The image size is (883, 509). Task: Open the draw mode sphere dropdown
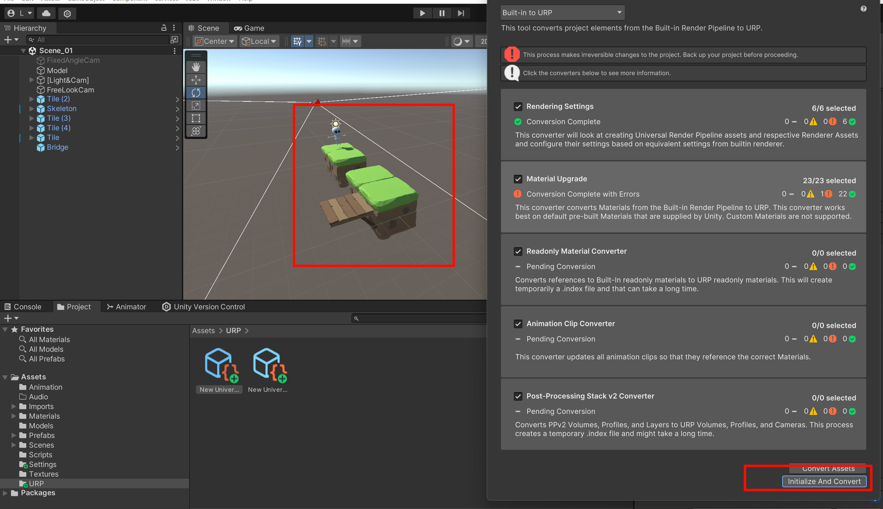tap(461, 41)
